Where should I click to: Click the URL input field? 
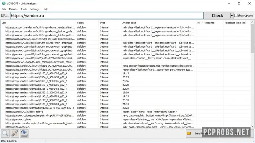pyautogui.click(x=107, y=16)
